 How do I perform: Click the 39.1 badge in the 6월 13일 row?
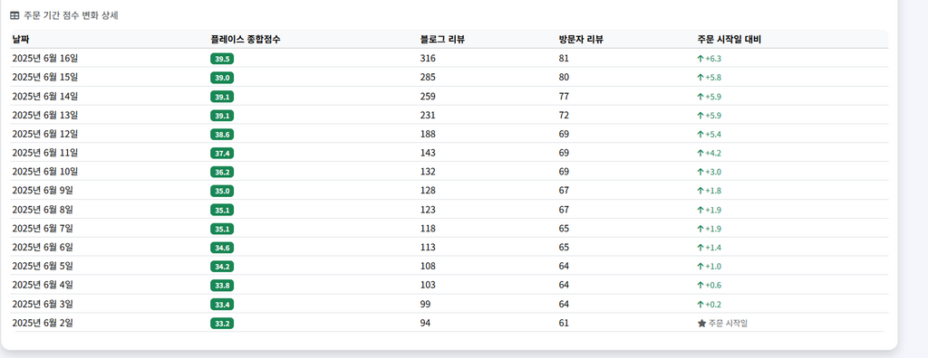tap(222, 116)
